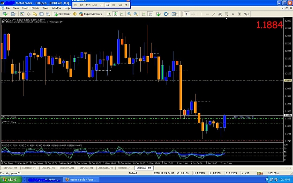Select the Text (A) drawing tool

click(x=233, y=14)
